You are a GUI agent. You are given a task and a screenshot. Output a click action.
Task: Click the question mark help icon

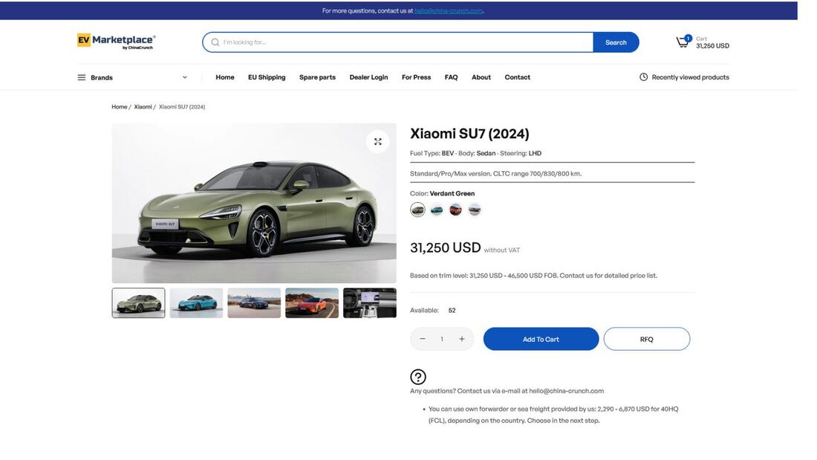coord(418,377)
